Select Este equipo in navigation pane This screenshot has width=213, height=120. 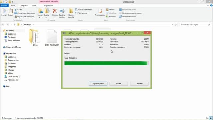tap(11, 54)
